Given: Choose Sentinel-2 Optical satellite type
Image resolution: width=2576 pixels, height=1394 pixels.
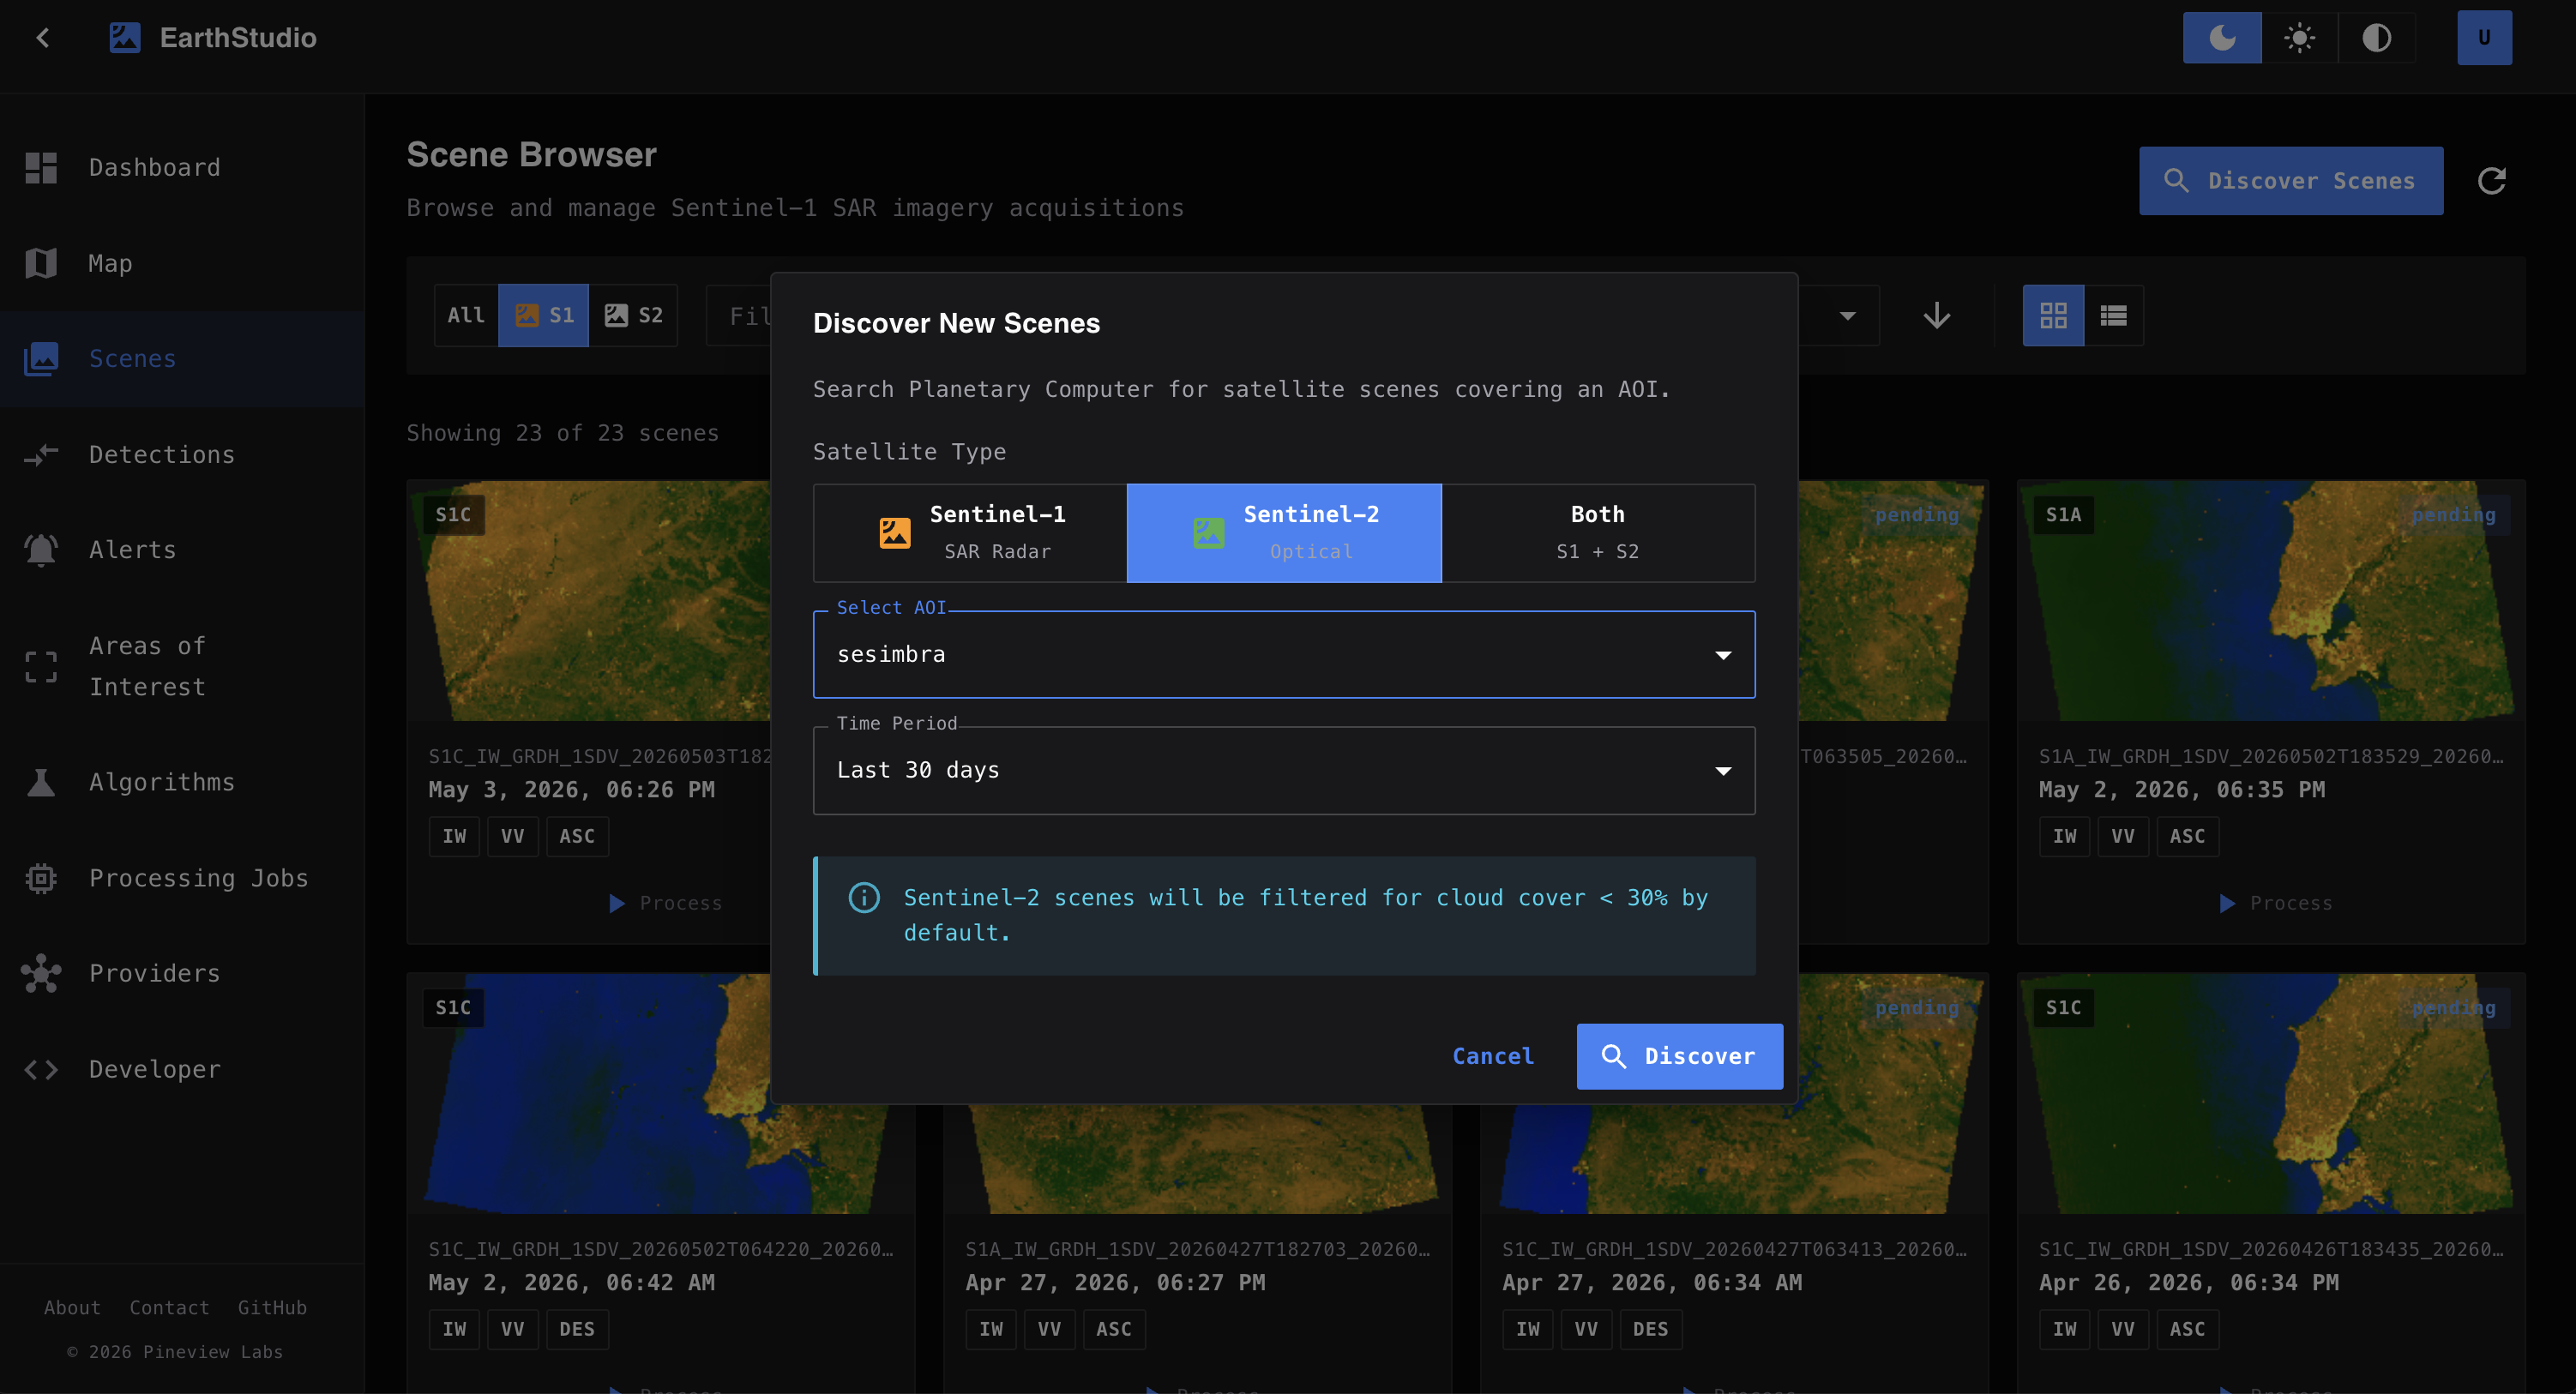Looking at the screenshot, I should 1284,533.
